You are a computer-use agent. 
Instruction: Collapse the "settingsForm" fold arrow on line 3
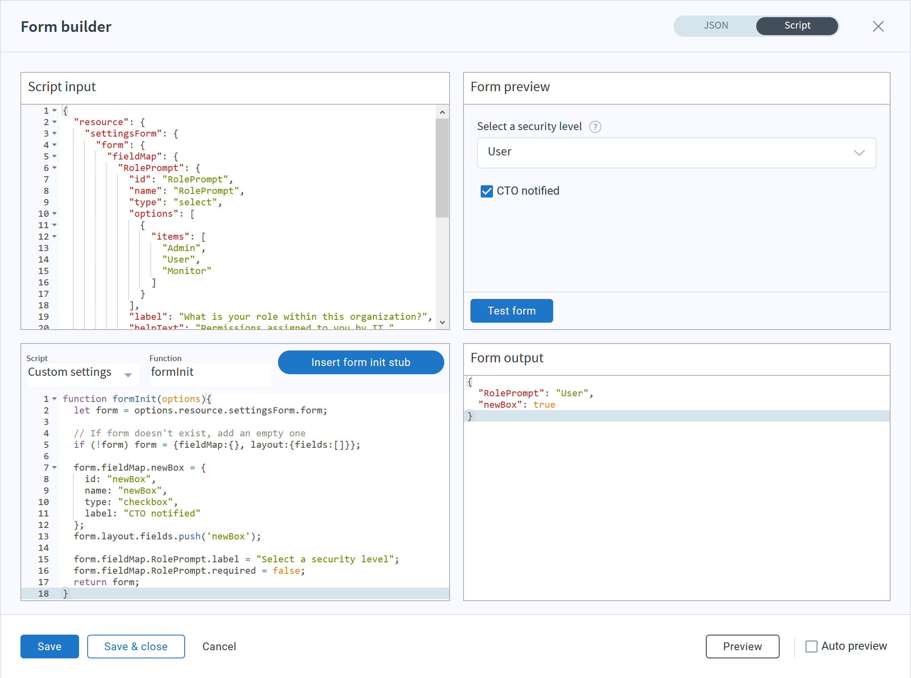(x=54, y=133)
